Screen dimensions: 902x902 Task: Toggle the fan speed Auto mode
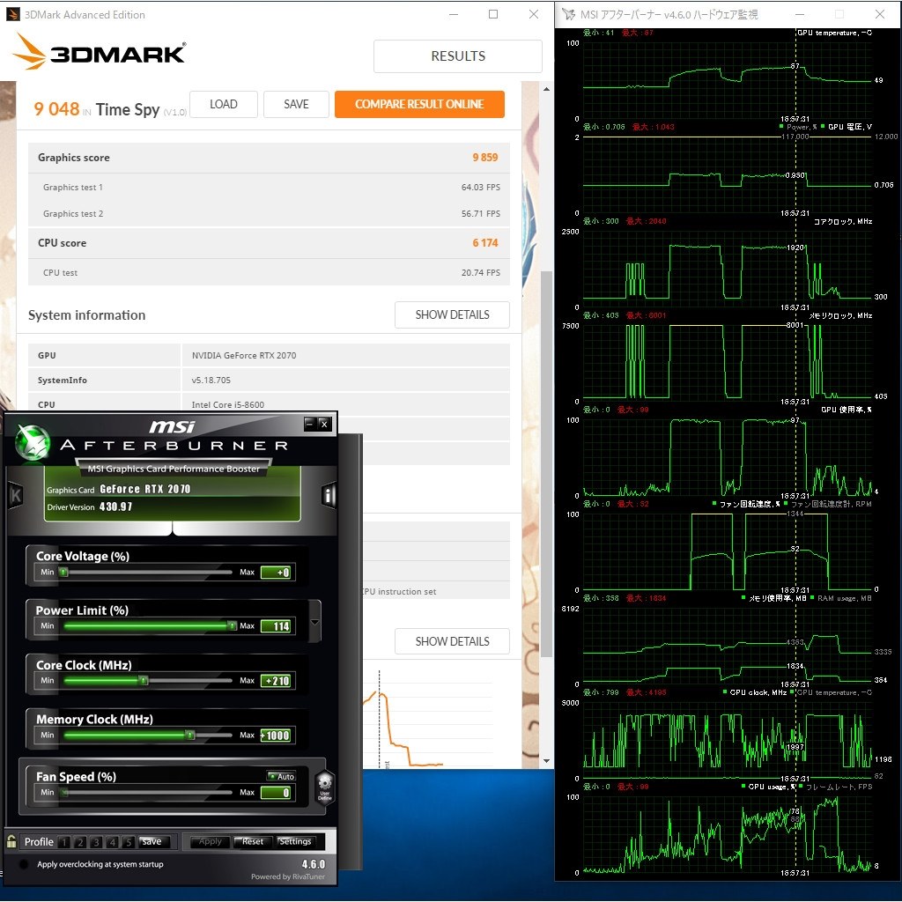[281, 776]
